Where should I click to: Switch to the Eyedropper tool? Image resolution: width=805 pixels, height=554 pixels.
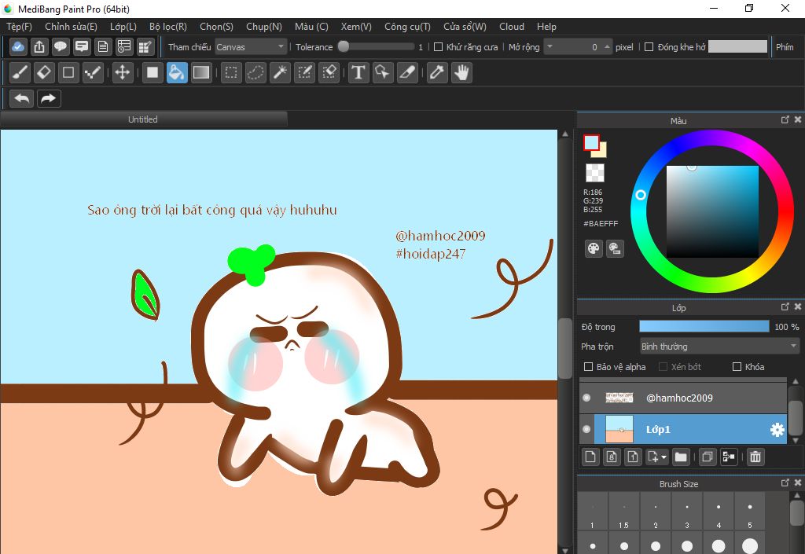[x=437, y=73]
